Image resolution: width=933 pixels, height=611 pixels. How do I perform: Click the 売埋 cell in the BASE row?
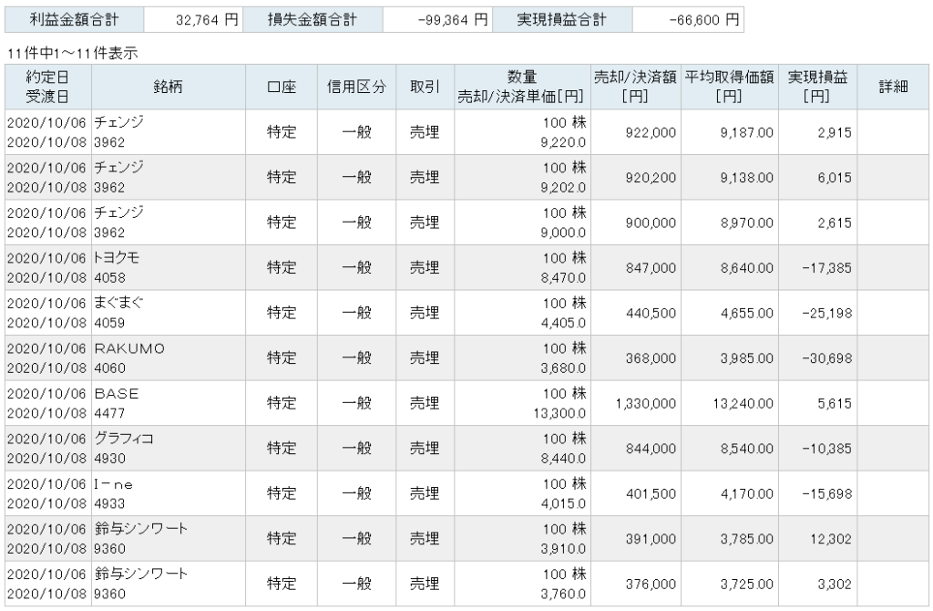[x=425, y=404]
